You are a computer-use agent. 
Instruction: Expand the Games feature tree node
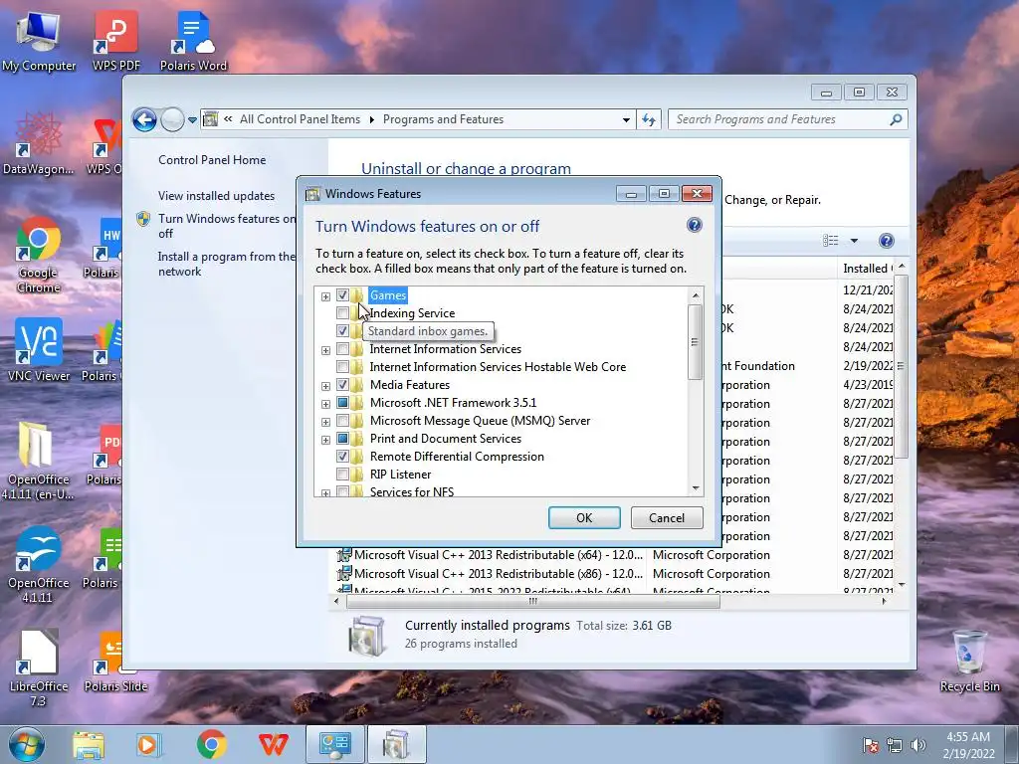pyautogui.click(x=325, y=296)
